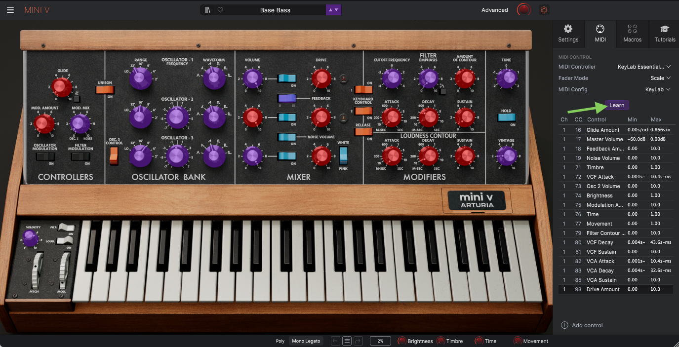Screen dimensions: 679x347
Task: Click the Timbre macro knob icon
Action: (x=440, y=341)
